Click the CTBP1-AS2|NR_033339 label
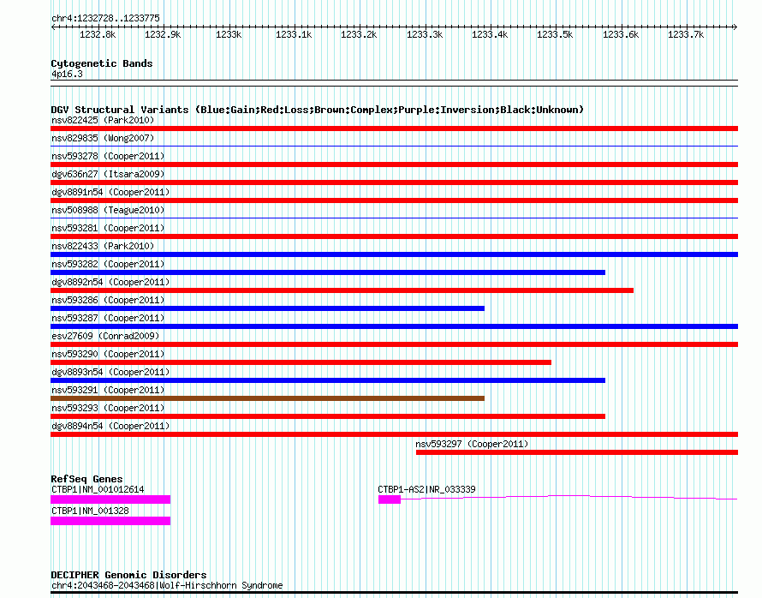The height and width of the screenshot is (598, 762). click(x=426, y=489)
